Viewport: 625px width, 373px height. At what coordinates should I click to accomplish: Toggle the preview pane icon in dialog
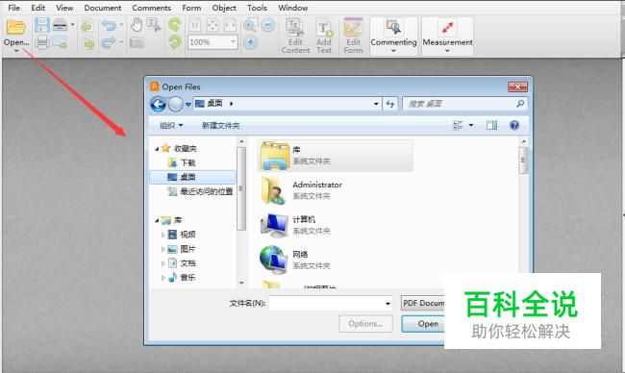492,126
